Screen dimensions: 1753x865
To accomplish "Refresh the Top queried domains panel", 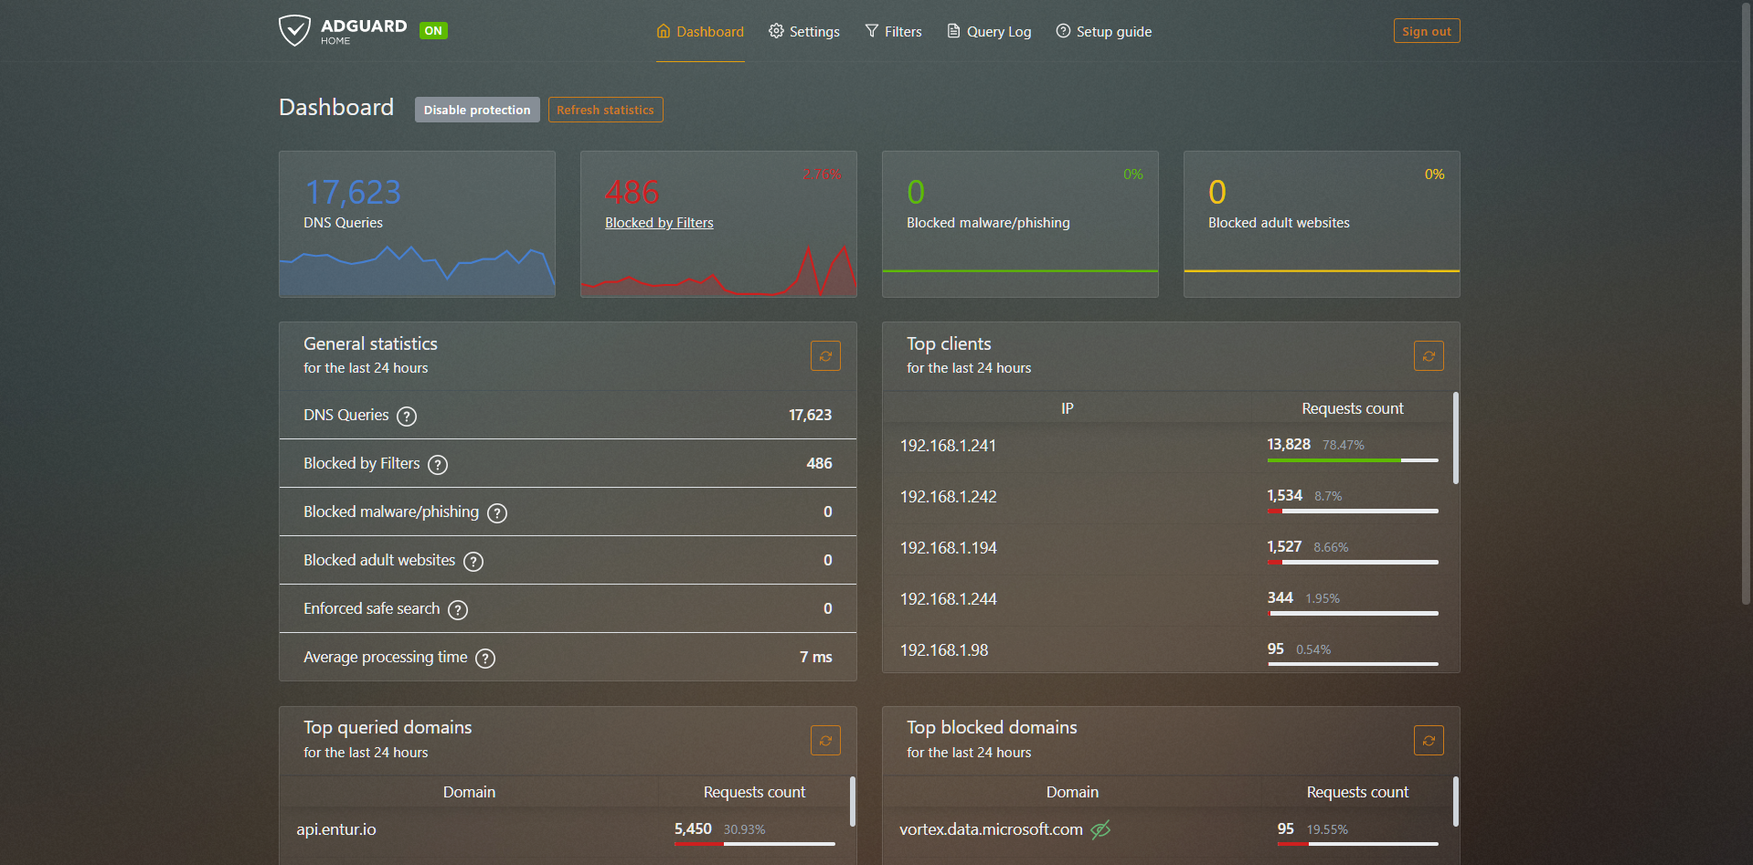I will point(824,741).
